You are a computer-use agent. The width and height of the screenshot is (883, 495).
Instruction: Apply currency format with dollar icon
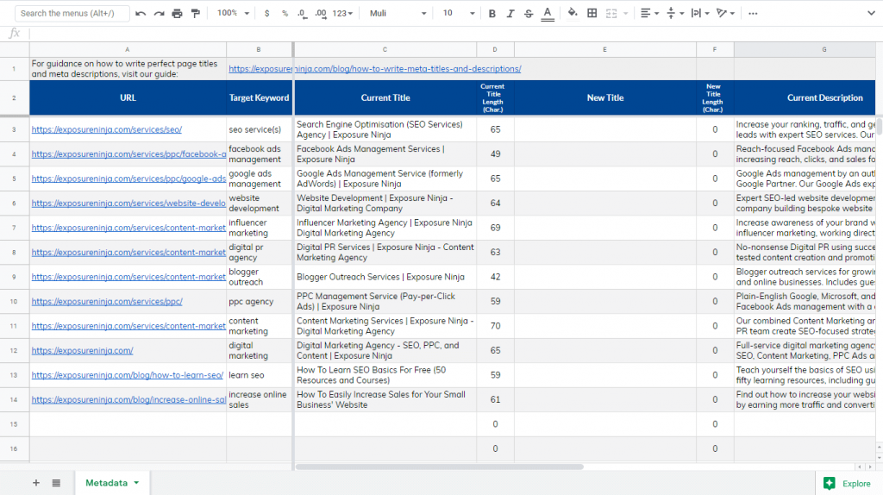click(x=266, y=14)
